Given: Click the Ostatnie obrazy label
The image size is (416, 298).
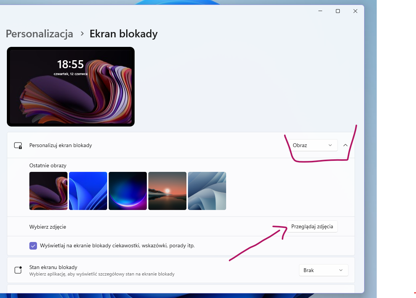Looking at the screenshot, I should [48, 165].
